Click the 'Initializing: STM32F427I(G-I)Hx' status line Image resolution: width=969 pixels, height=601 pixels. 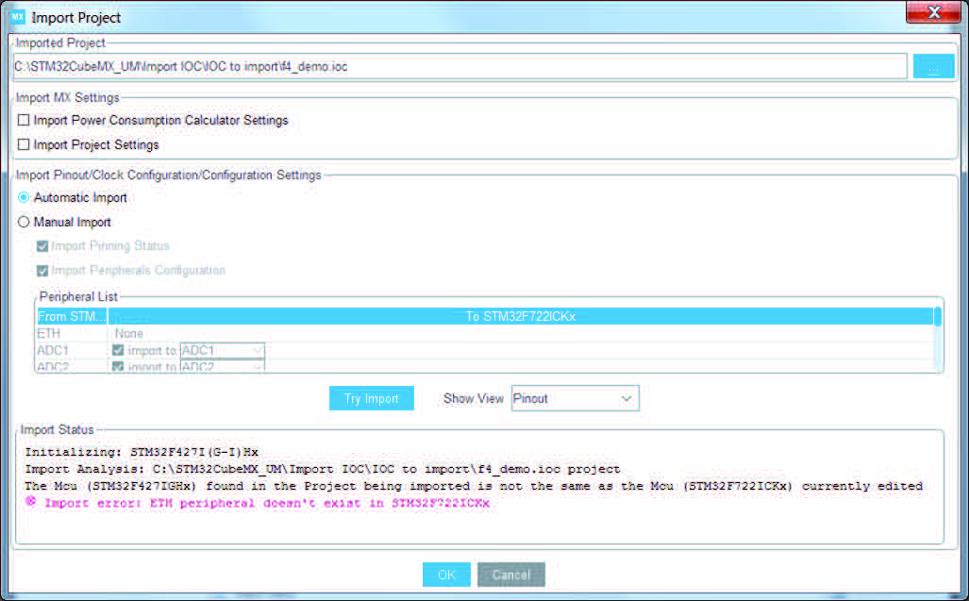(142, 452)
